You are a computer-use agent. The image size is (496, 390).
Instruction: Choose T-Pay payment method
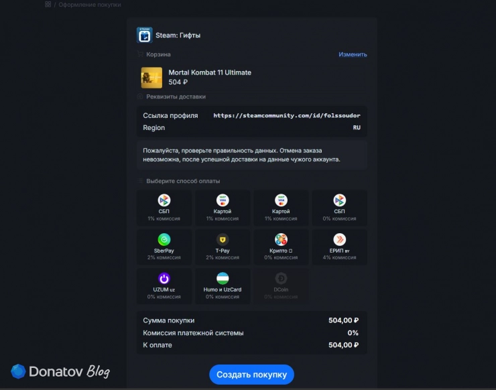coord(223,247)
